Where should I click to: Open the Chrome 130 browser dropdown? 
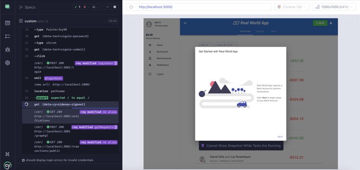pos(292,7)
